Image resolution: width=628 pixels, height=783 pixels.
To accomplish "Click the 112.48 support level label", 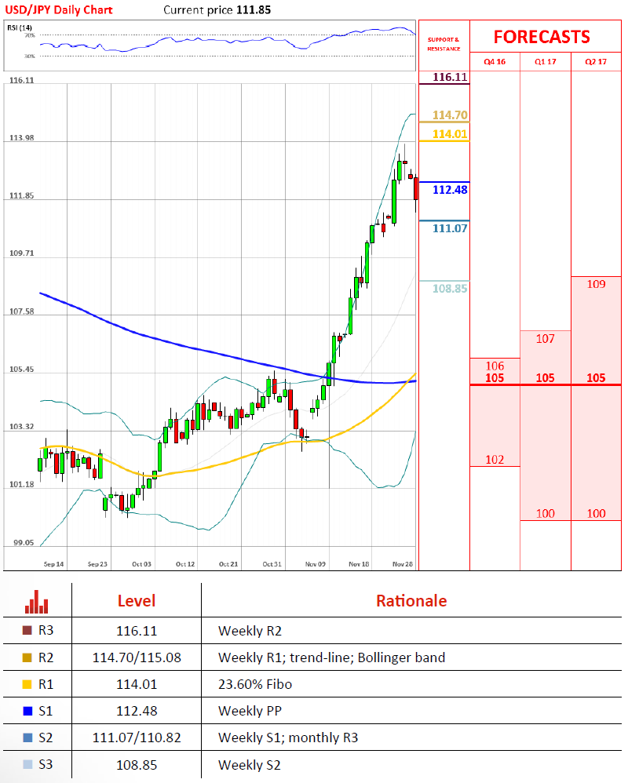I will coord(450,190).
